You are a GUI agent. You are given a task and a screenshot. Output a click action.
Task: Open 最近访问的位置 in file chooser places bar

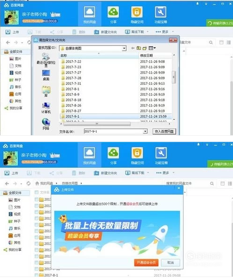coord(46,60)
